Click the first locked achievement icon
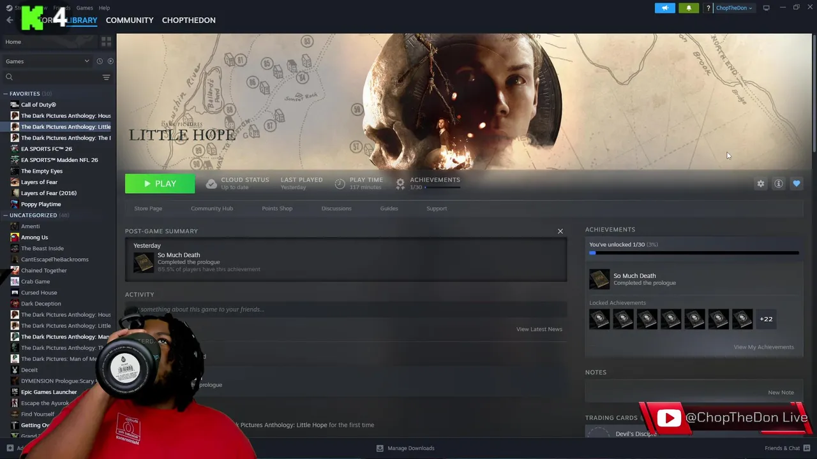The image size is (817, 459). (x=599, y=319)
